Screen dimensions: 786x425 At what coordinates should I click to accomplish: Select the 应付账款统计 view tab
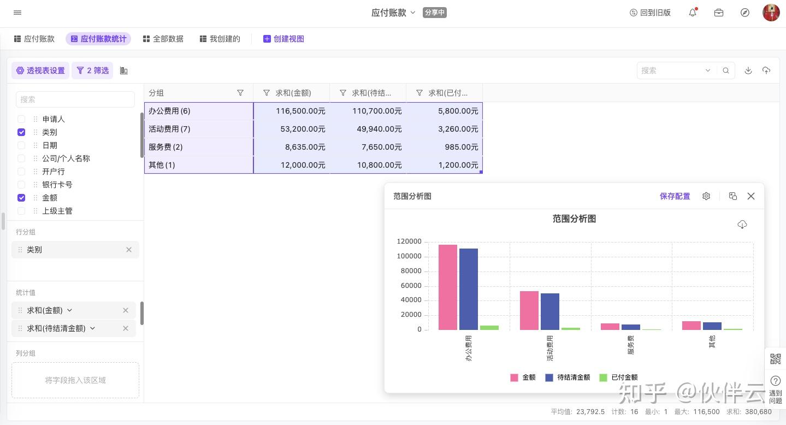point(98,39)
